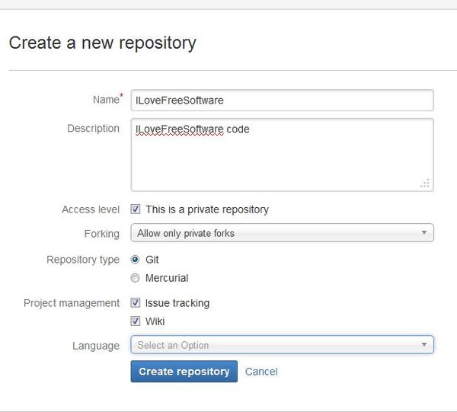Click the Cancel link
The height and width of the screenshot is (412, 457).
point(261,372)
